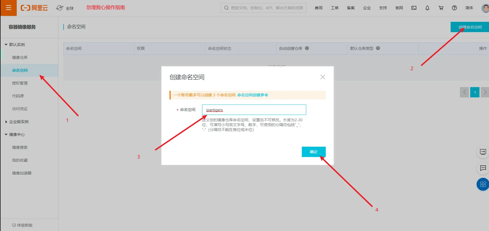This screenshot has width=489, height=231.
Task: Open the 全球 region selector
Action: click(65, 8)
